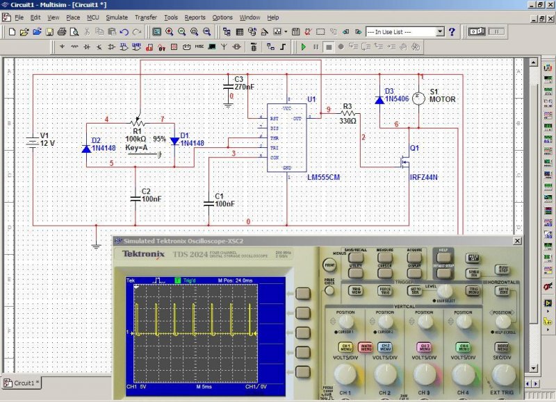Screen dimensions: 556x402
Task: Flip the simulation on/off switch
Action: point(477,31)
